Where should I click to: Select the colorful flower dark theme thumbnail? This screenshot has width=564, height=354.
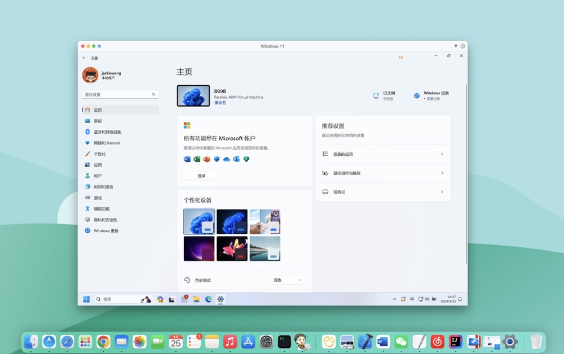(x=232, y=248)
